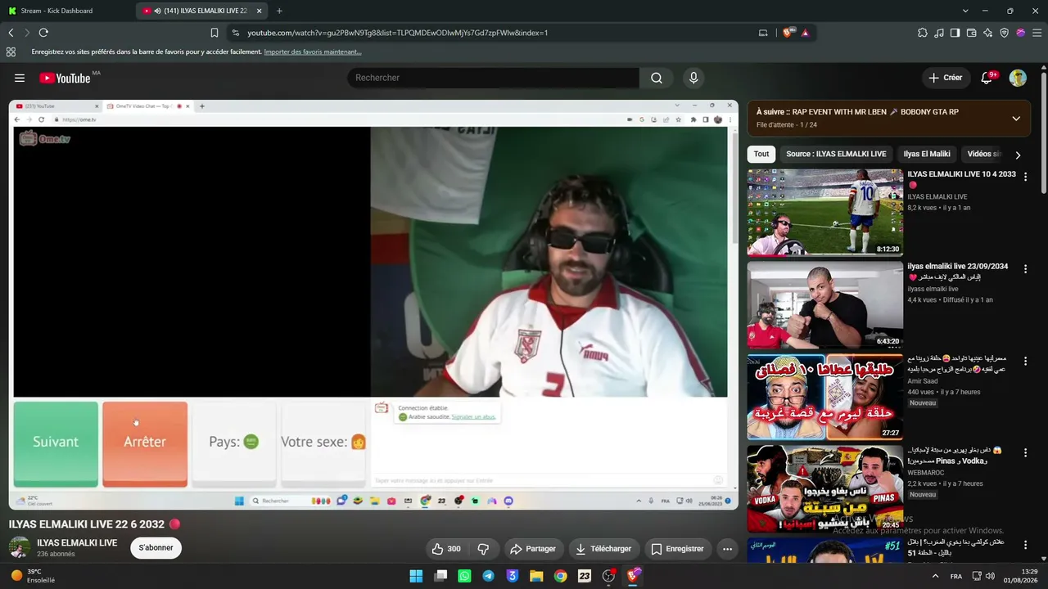Viewport: 1048px width, 589px height.
Task: Select the Ilyas El Maliki chip
Action: tap(927, 154)
